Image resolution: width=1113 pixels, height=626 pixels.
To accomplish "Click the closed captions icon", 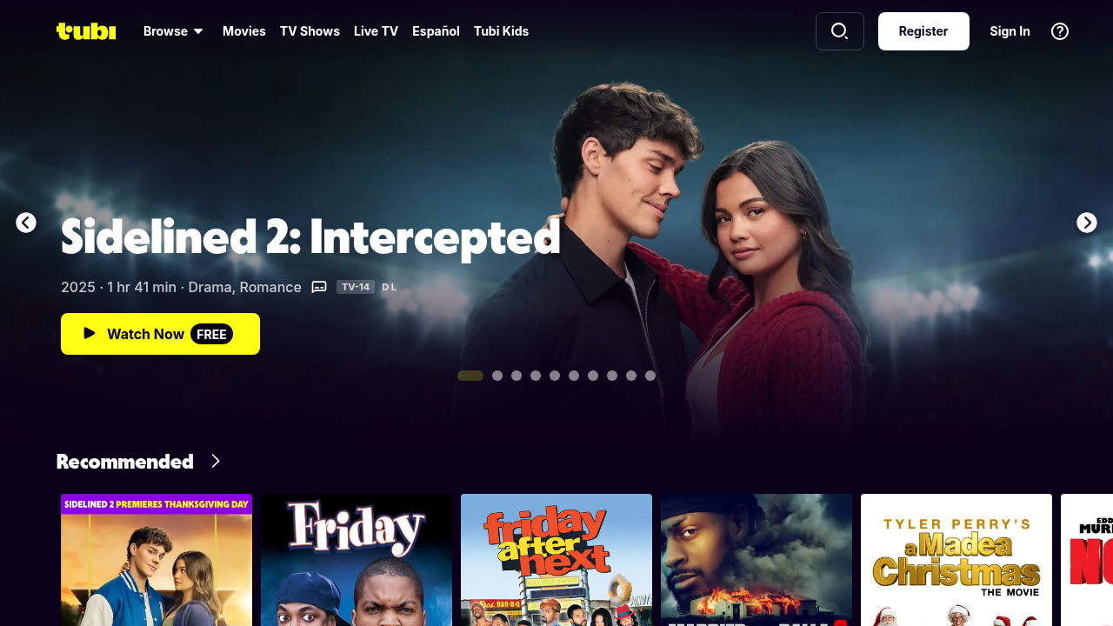I will pyautogui.click(x=319, y=287).
